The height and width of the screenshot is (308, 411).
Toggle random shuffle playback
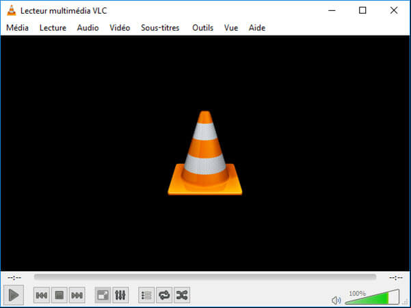point(182,296)
